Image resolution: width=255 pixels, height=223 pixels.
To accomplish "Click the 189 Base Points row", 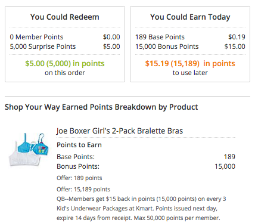I will [x=190, y=37].
